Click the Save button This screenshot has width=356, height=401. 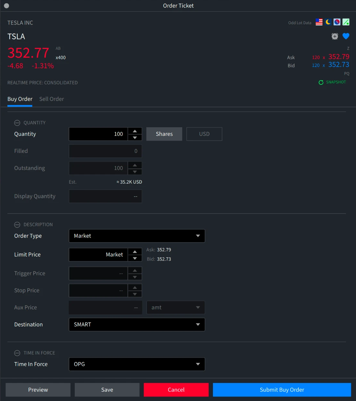coord(107,390)
